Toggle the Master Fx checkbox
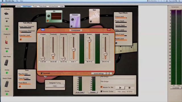The height and width of the screenshot is (102, 182). tap(102, 87)
